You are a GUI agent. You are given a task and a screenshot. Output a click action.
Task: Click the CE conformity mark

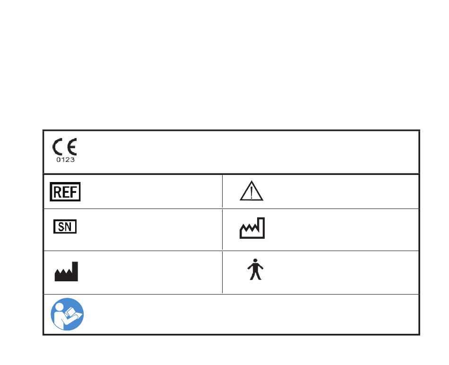pyautogui.click(x=64, y=147)
